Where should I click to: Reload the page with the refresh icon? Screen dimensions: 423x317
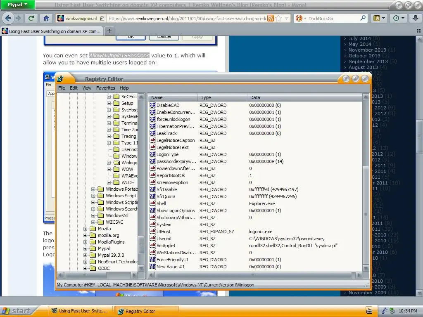pos(31,18)
